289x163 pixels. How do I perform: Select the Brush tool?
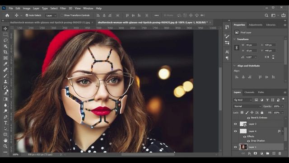5,76
